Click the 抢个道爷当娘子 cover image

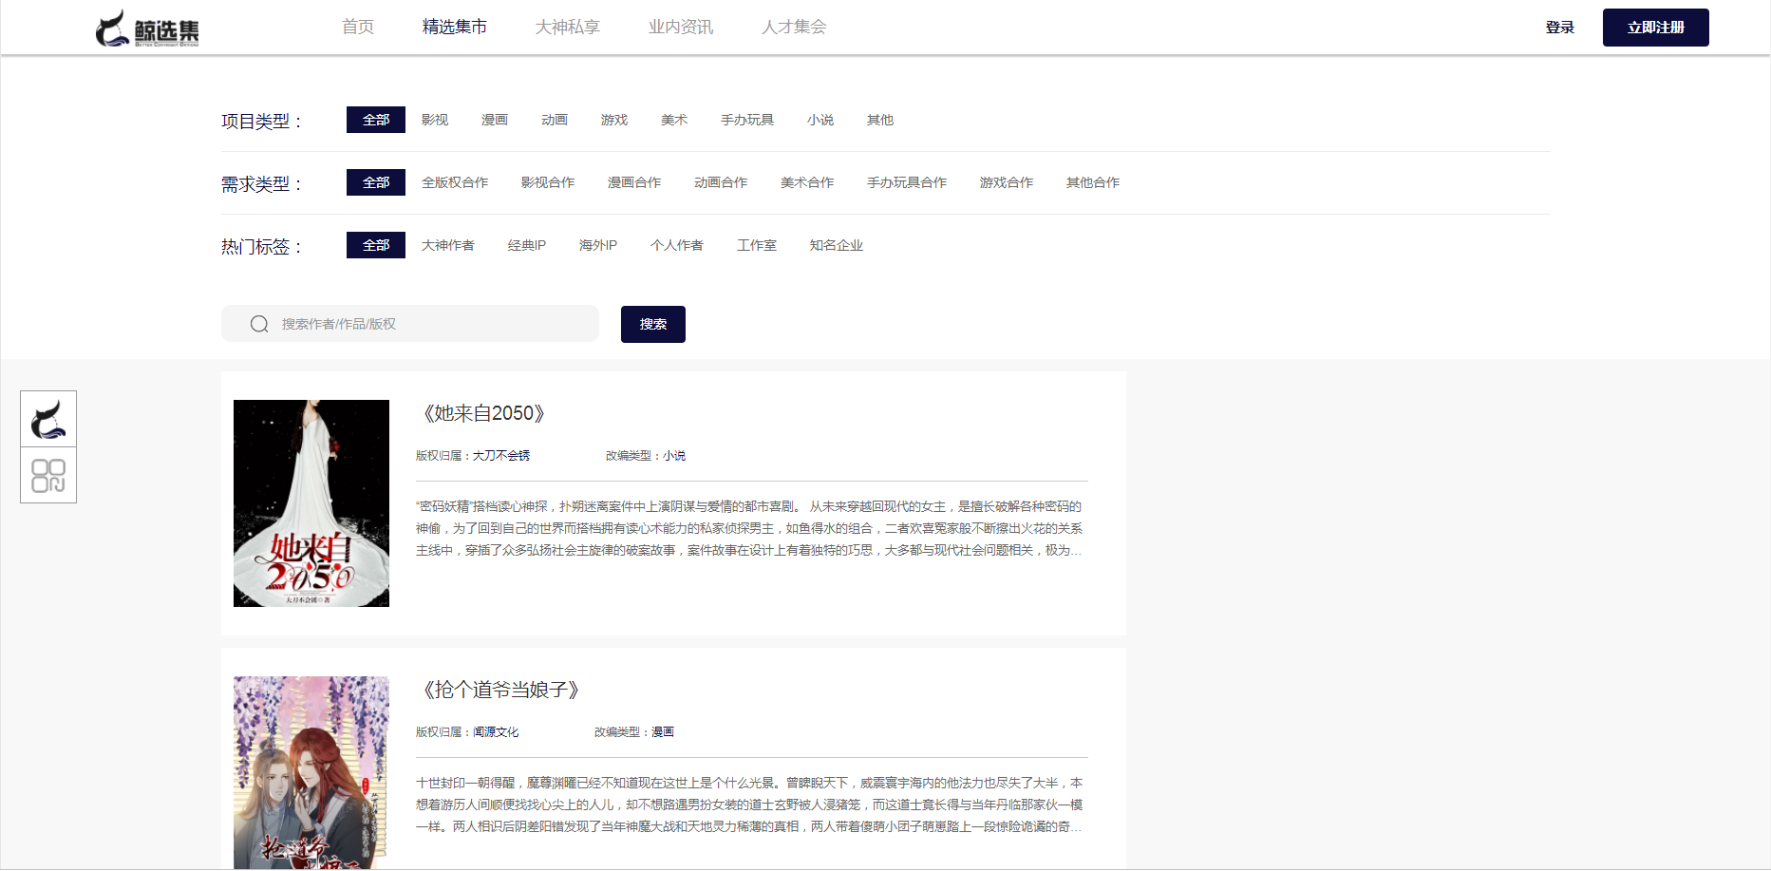(x=311, y=771)
